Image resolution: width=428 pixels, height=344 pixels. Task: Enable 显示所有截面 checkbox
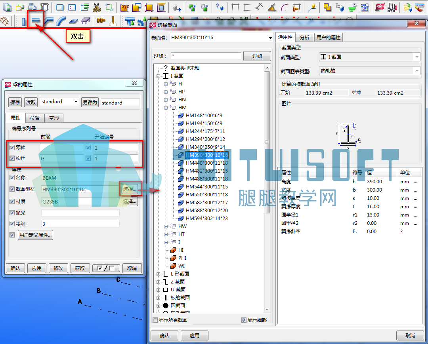tap(155, 320)
